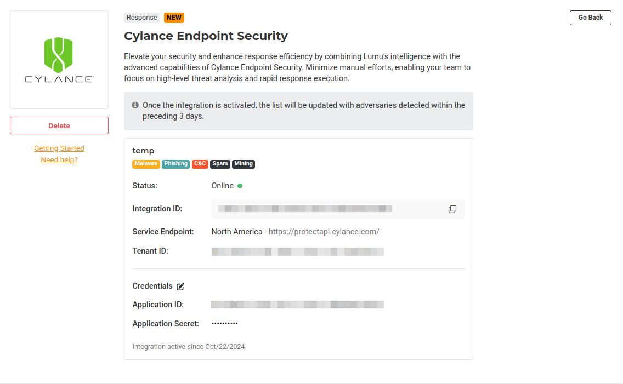Open the Getting Started link
Viewport: 623px width, 384px height.
click(x=59, y=148)
